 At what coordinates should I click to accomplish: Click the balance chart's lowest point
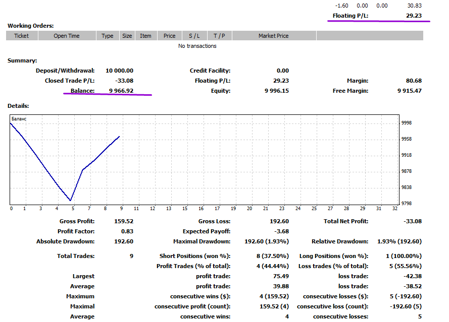70,200
